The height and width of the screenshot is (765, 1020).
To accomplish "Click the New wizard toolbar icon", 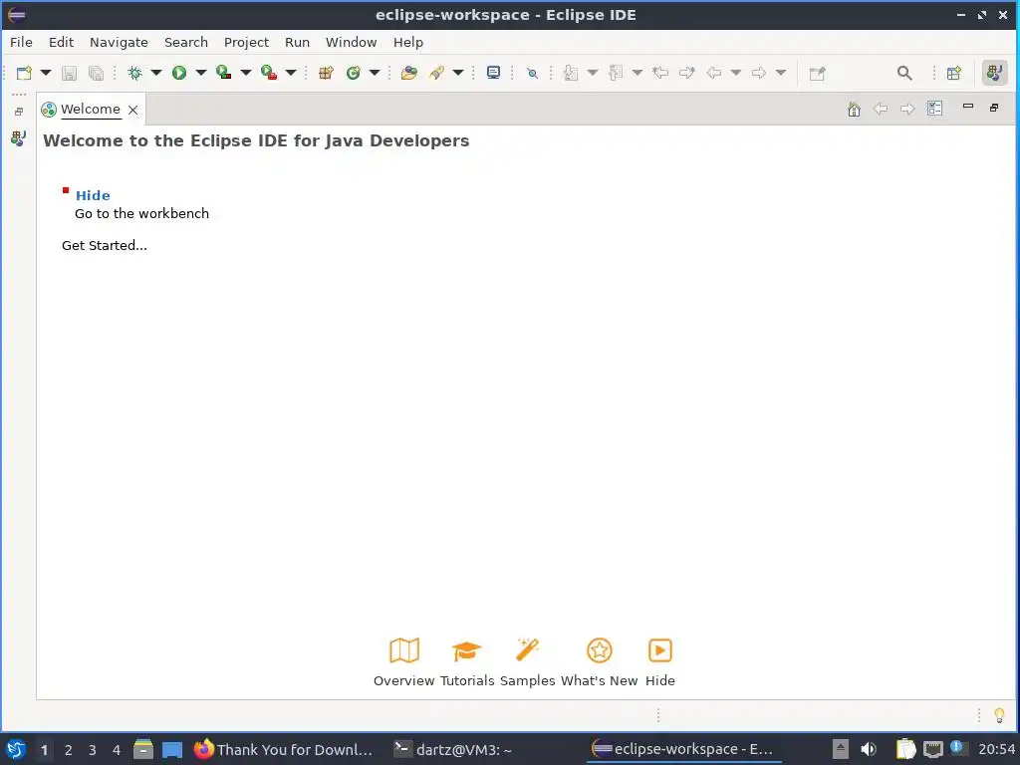I will click(24, 73).
